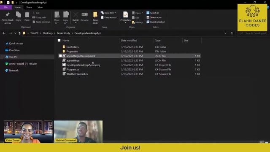This screenshot has height=152, width=270.
Task: Click the Rename ribbon button
Action: (84, 16)
